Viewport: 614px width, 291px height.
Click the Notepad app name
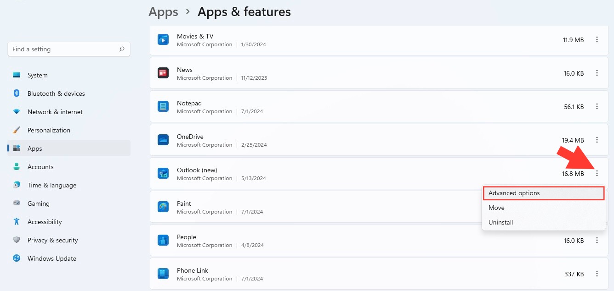tap(189, 103)
